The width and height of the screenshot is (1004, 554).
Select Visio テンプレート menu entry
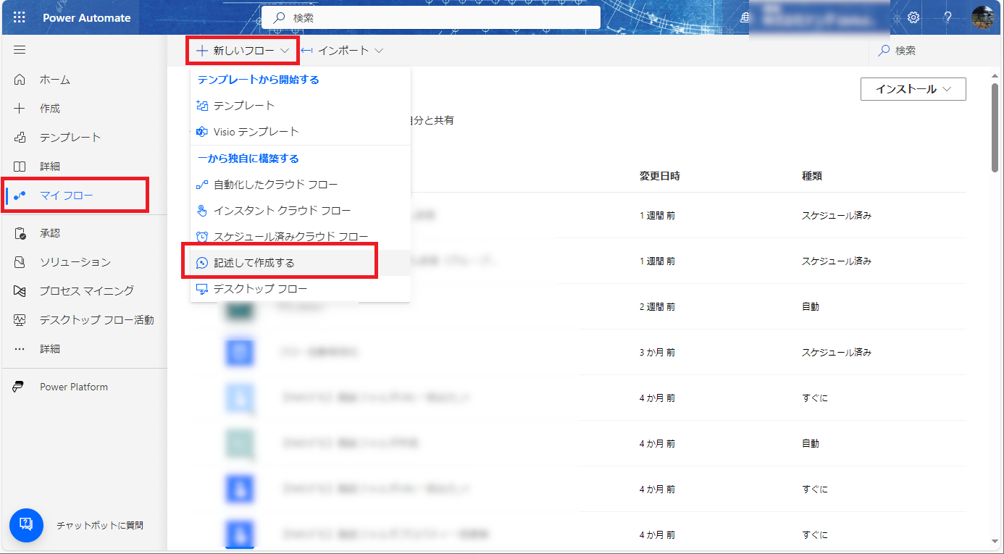pyautogui.click(x=301, y=132)
